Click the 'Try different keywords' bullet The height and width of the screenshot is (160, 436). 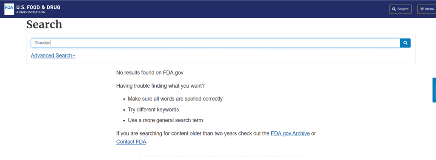click(153, 110)
